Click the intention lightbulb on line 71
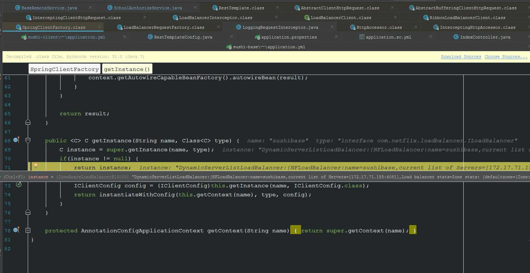This screenshot has width=530, height=273. click(x=35, y=166)
